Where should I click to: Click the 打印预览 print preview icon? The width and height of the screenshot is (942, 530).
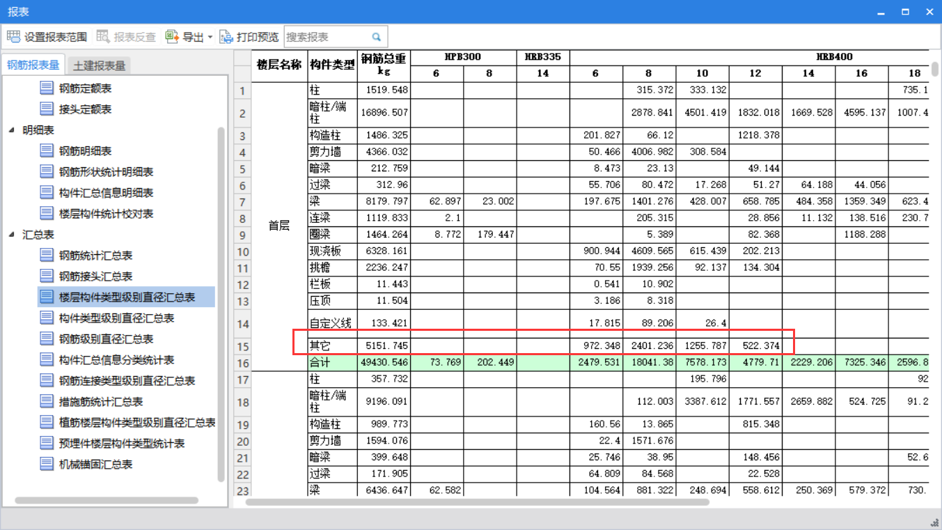click(x=226, y=37)
